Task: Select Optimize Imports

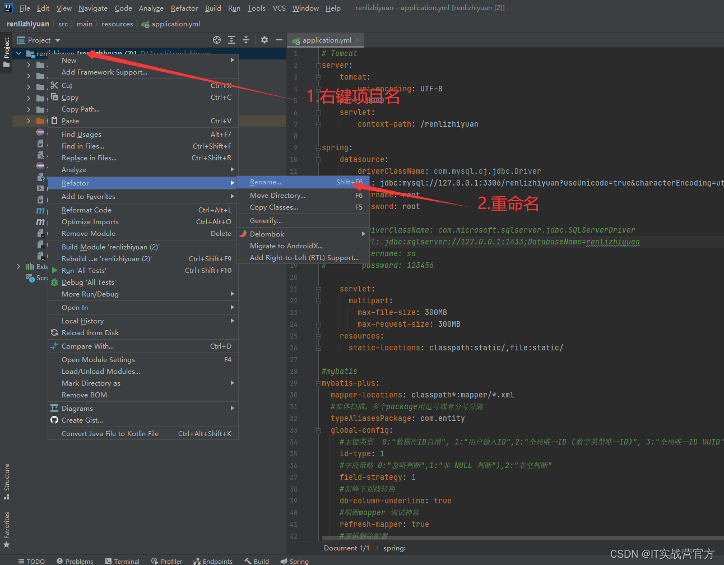Action: click(x=143, y=222)
